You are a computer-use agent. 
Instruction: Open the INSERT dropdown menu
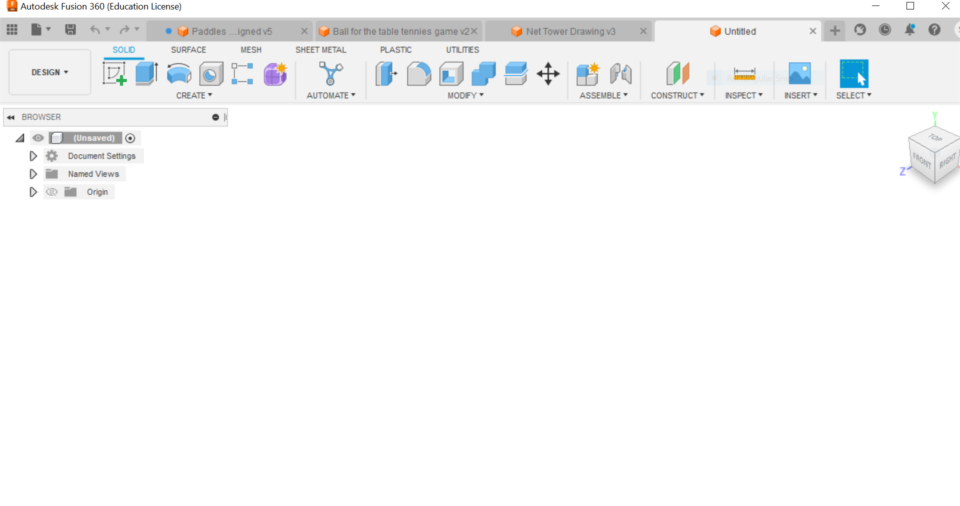click(801, 95)
